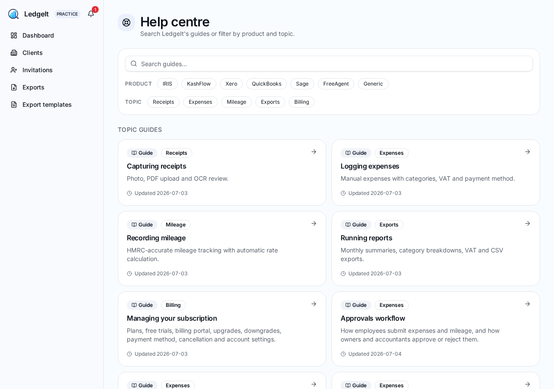Click the Guide badge on Running reports
The image size is (554, 389).
pyautogui.click(x=356, y=225)
